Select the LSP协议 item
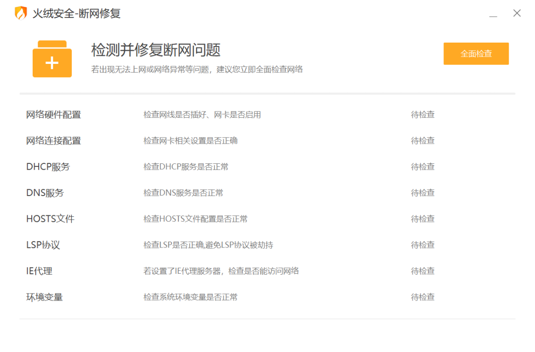Image resolution: width=535 pixels, height=352 pixels. click(x=43, y=245)
